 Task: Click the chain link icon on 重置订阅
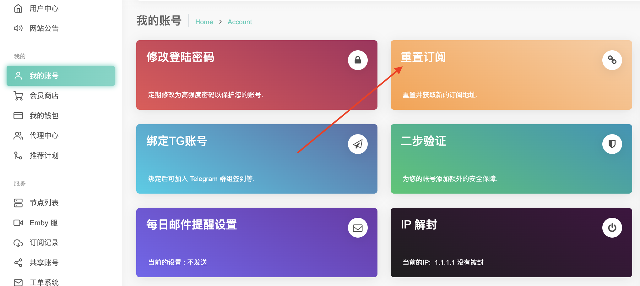[612, 60]
